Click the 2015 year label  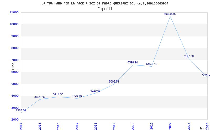(x=40, y=126)
